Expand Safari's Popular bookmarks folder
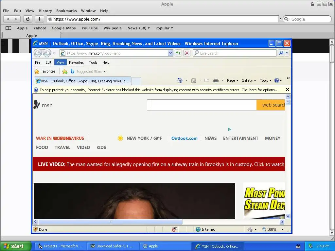Viewport: 335px width, 251px height. tap(164, 28)
